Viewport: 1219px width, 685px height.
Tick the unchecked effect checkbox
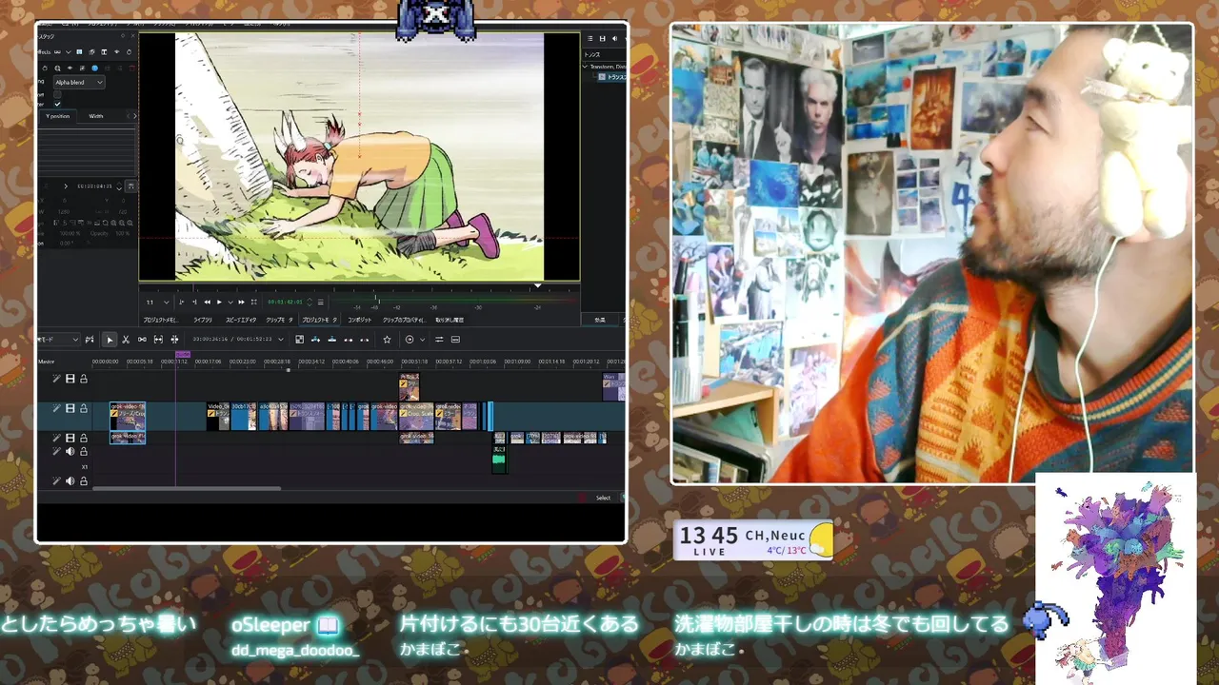(57, 94)
